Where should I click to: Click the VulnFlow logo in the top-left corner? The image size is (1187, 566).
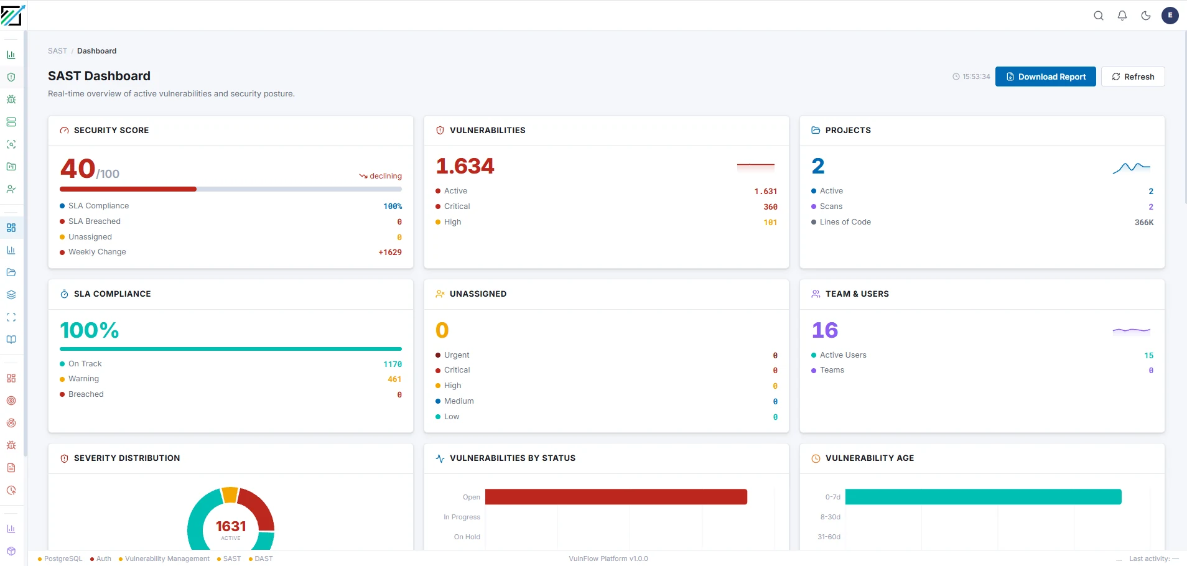12,15
